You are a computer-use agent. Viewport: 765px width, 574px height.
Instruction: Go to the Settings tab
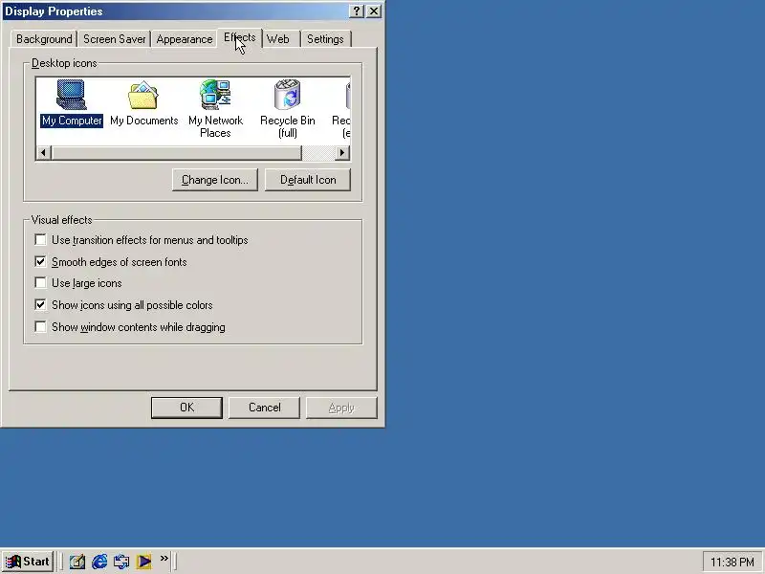[x=325, y=39]
